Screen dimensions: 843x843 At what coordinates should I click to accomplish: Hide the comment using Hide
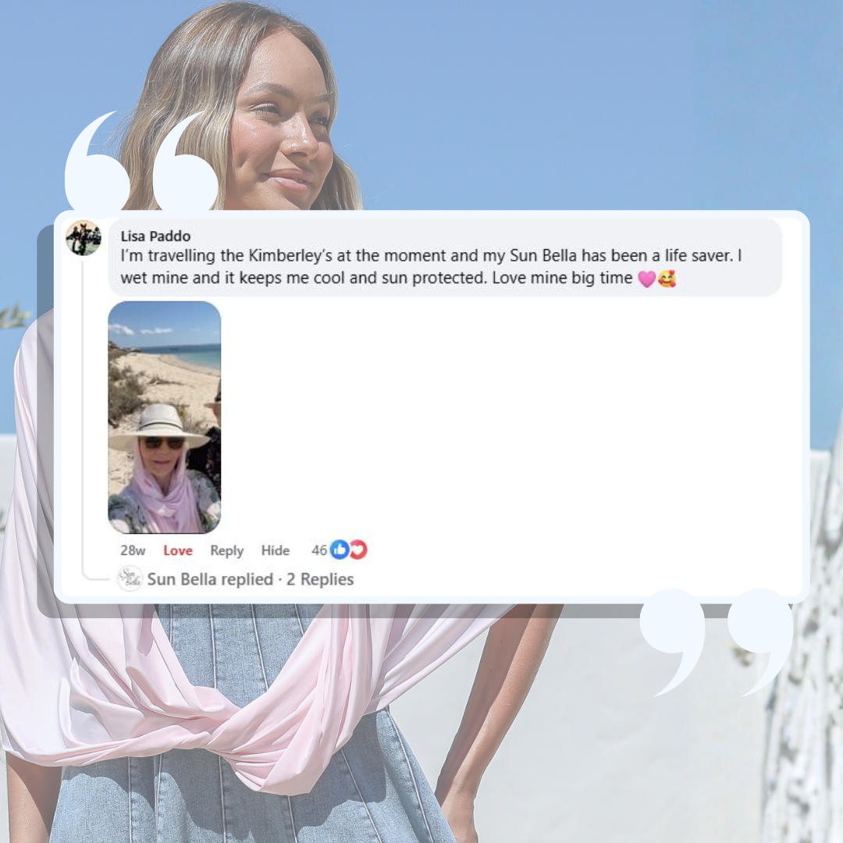(276, 550)
